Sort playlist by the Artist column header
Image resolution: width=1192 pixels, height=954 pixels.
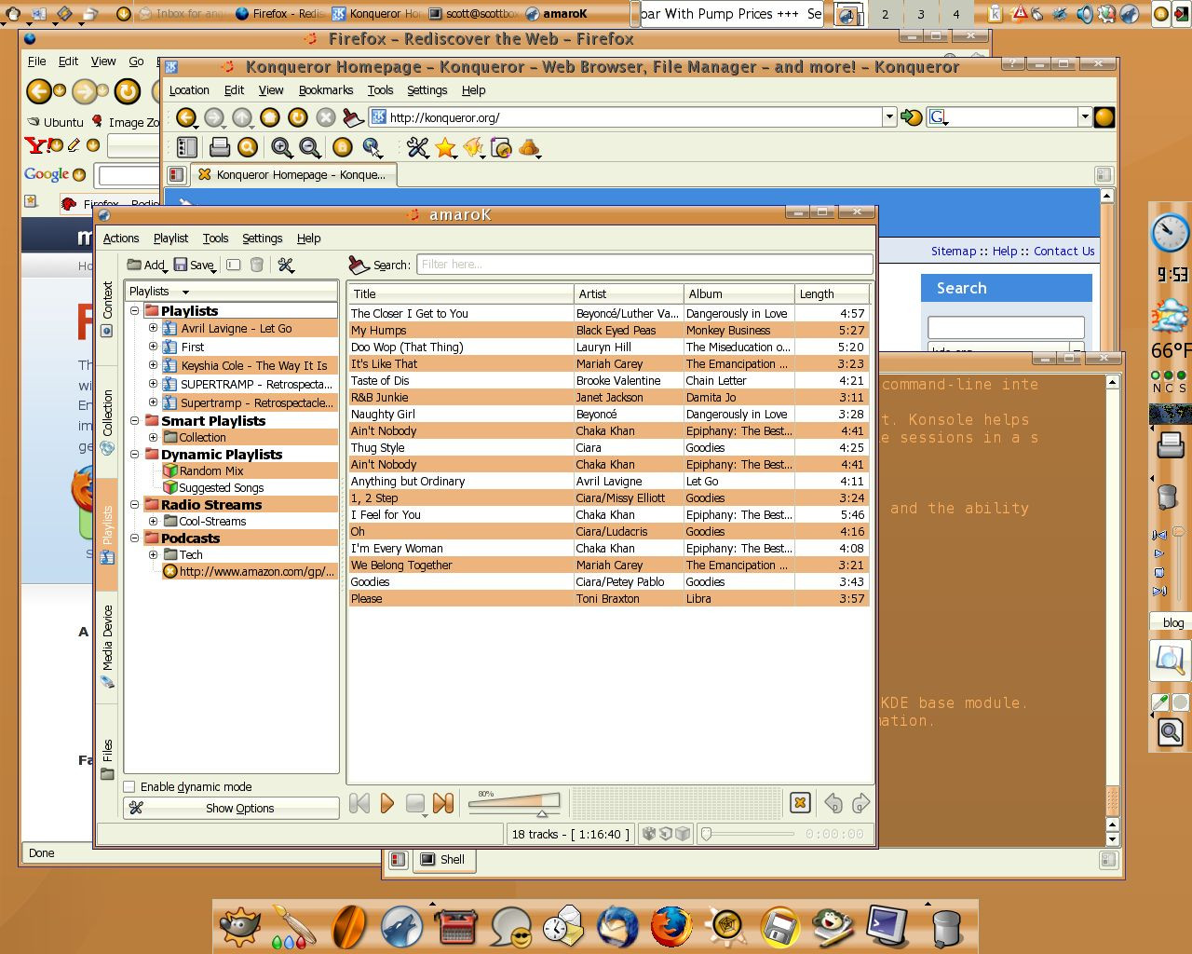629,293
